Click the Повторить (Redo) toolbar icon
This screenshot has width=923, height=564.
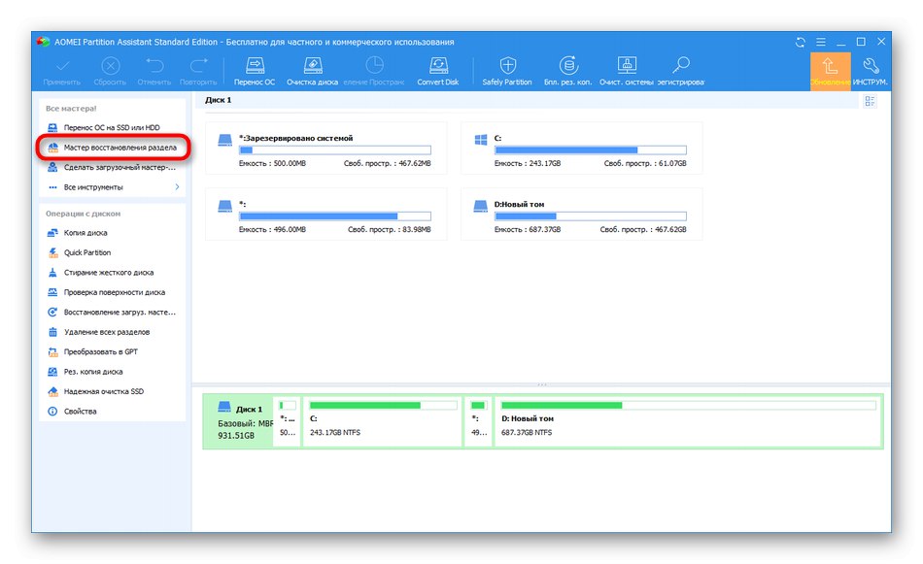tap(198, 65)
